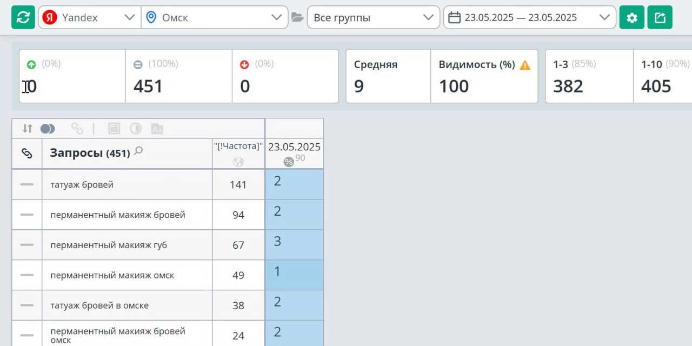Toggle the double-circle switch in table toolbar

click(48, 129)
